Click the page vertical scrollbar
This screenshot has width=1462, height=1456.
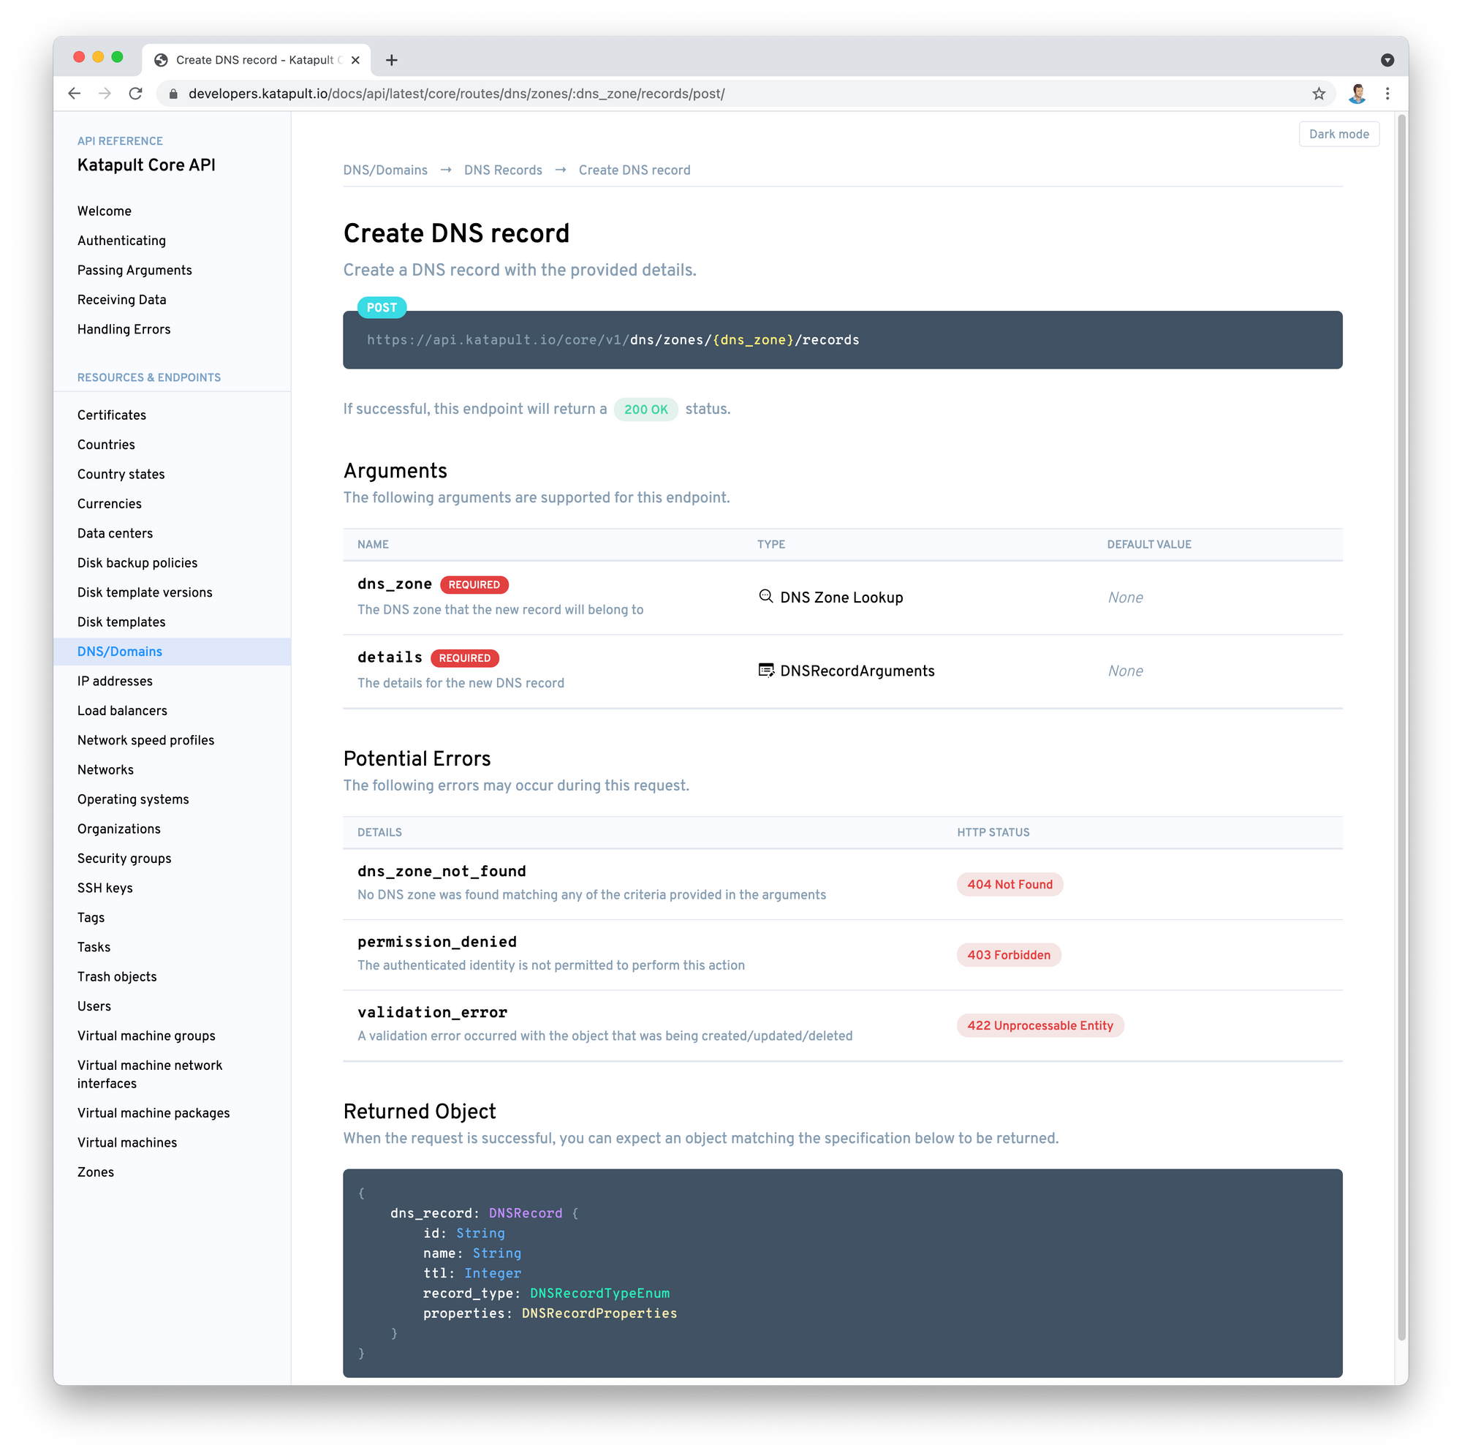pyautogui.click(x=1401, y=727)
